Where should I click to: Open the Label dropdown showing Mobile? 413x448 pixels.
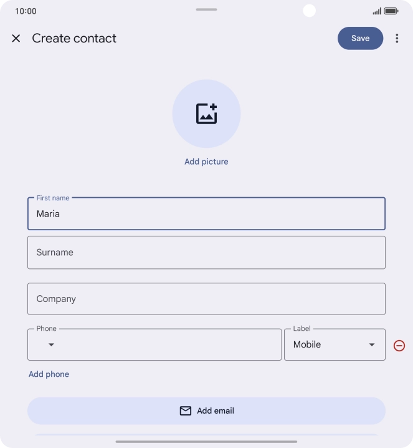327,344
